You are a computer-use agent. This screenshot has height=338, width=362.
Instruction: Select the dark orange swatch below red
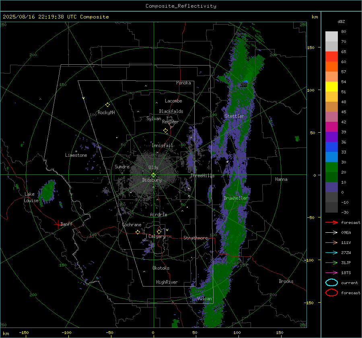tap(331, 67)
